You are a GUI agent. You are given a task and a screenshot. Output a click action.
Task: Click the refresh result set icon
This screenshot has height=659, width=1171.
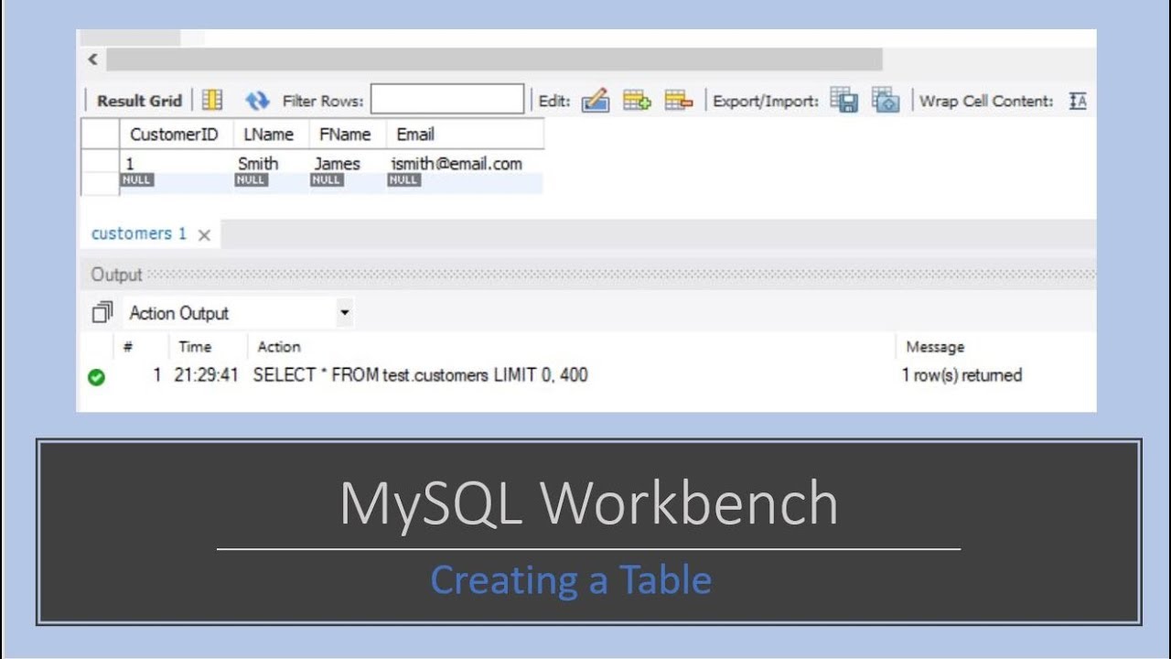point(258,101)
